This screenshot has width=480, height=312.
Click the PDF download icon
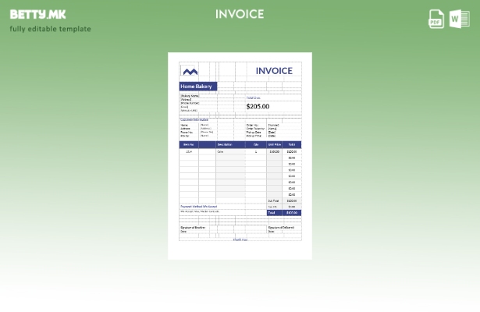(x=436, y=19)
